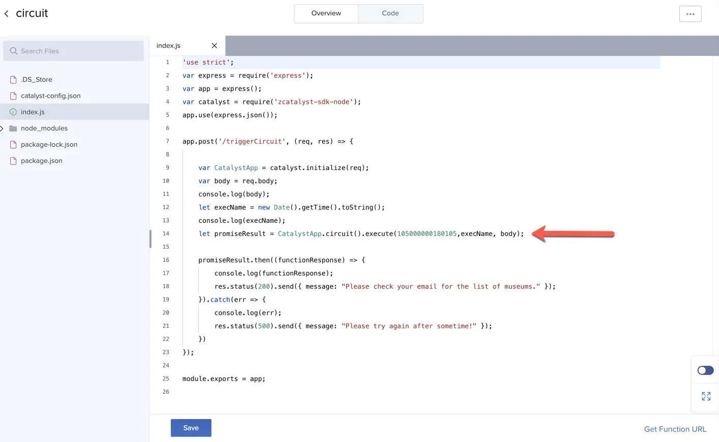Viewport: 719px width, 442px height.
Task: Click the package-lock.json file icon
Action: tap(13, 145)
